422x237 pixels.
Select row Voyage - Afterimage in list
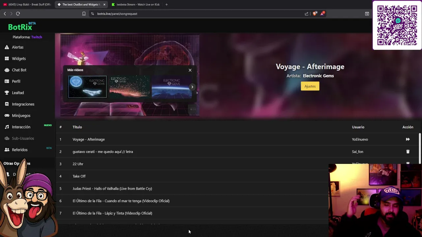[237, 139]
